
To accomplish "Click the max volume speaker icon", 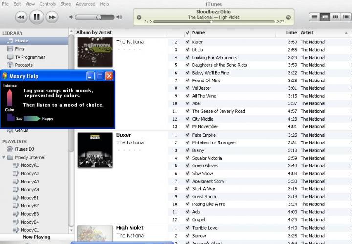I will click(x=119, y=17).
